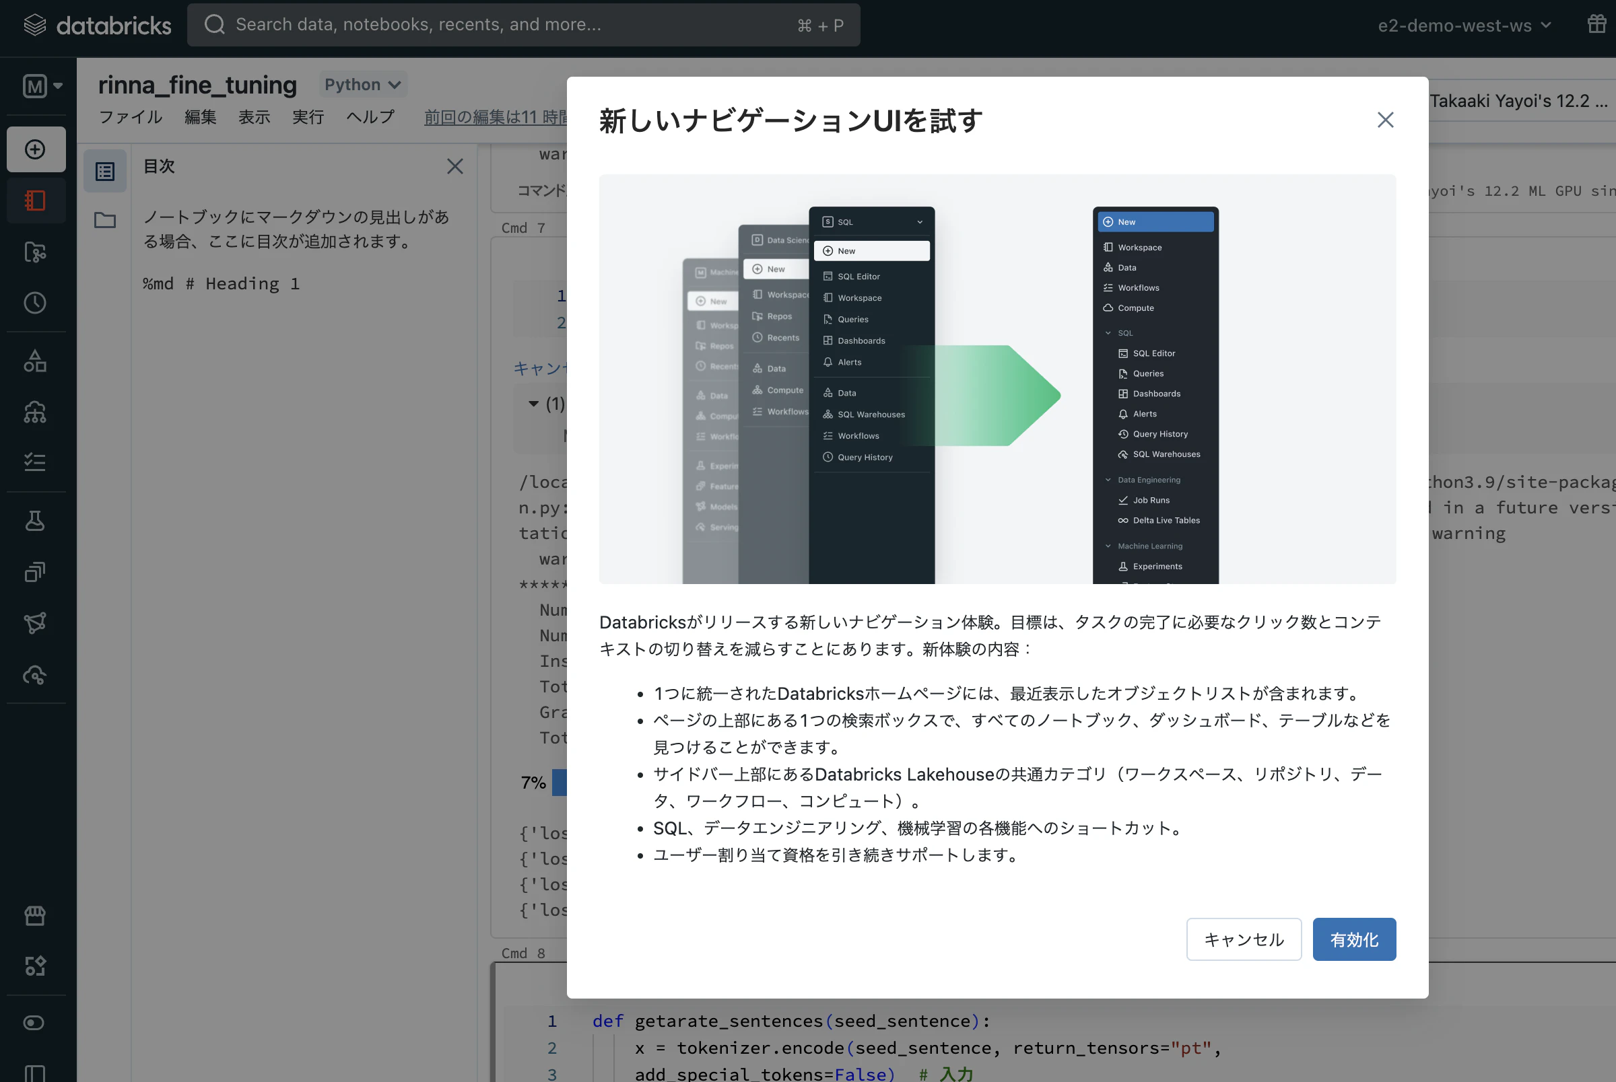Click the def getarate_sentences code line
Screen dimensions: 1616x1082
click(x=791, y=1021)
